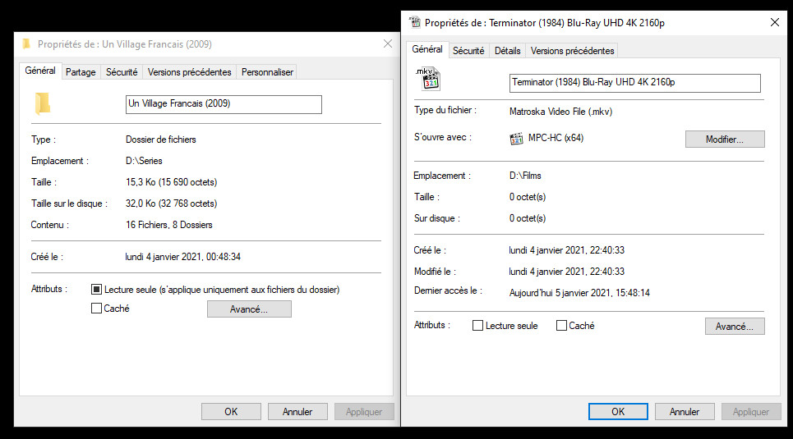Click the folder name field Un Village Francais (2009)
Image resolution: width=793 pixels, height=439 pixels.
(x=224, y=104)
